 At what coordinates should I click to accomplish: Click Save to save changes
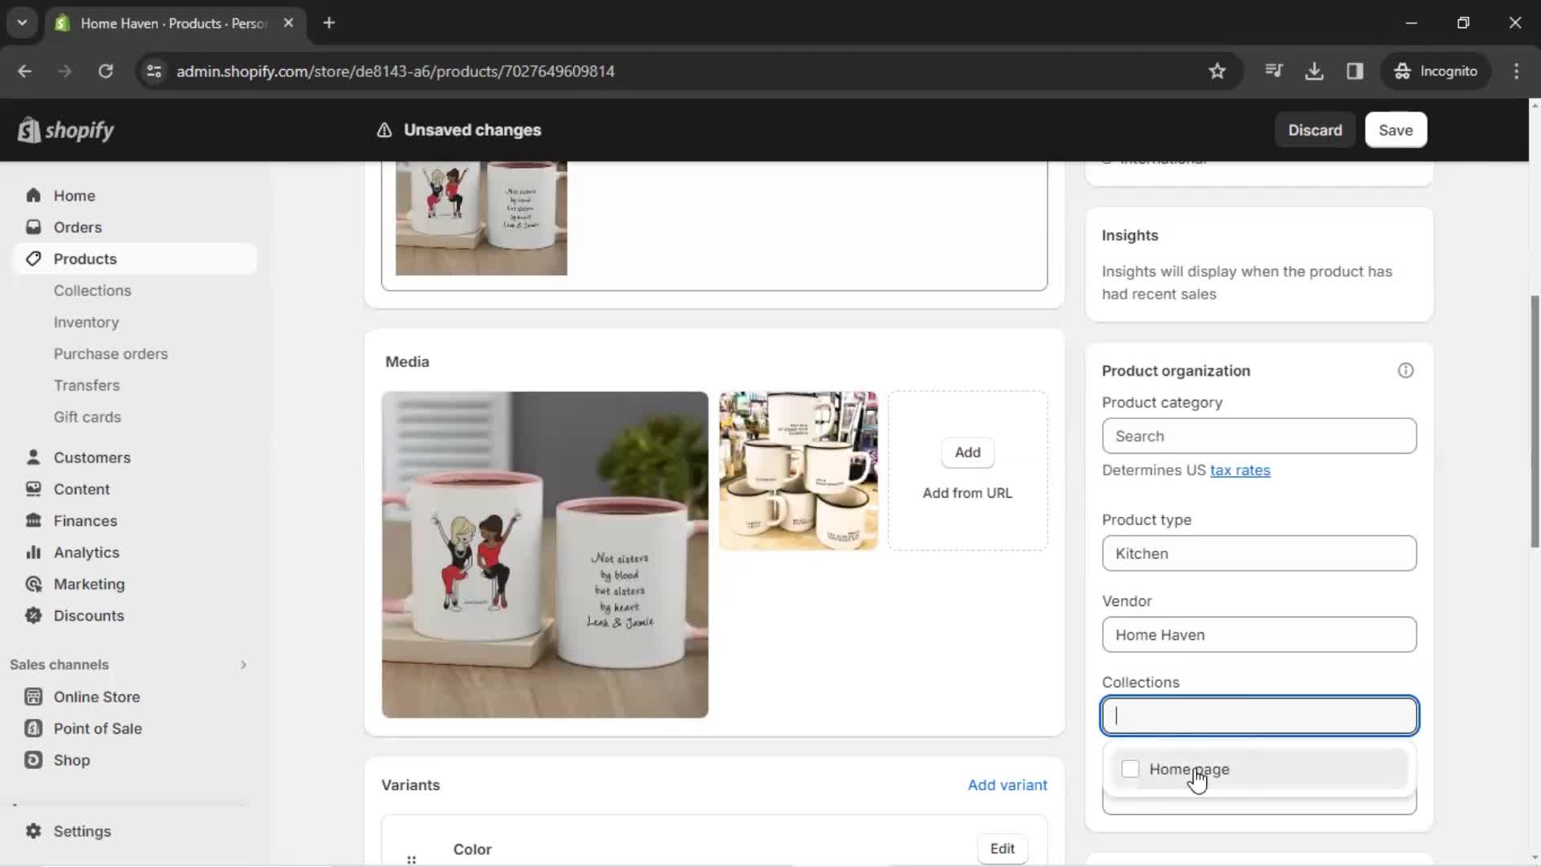[x=1396, y=129]
